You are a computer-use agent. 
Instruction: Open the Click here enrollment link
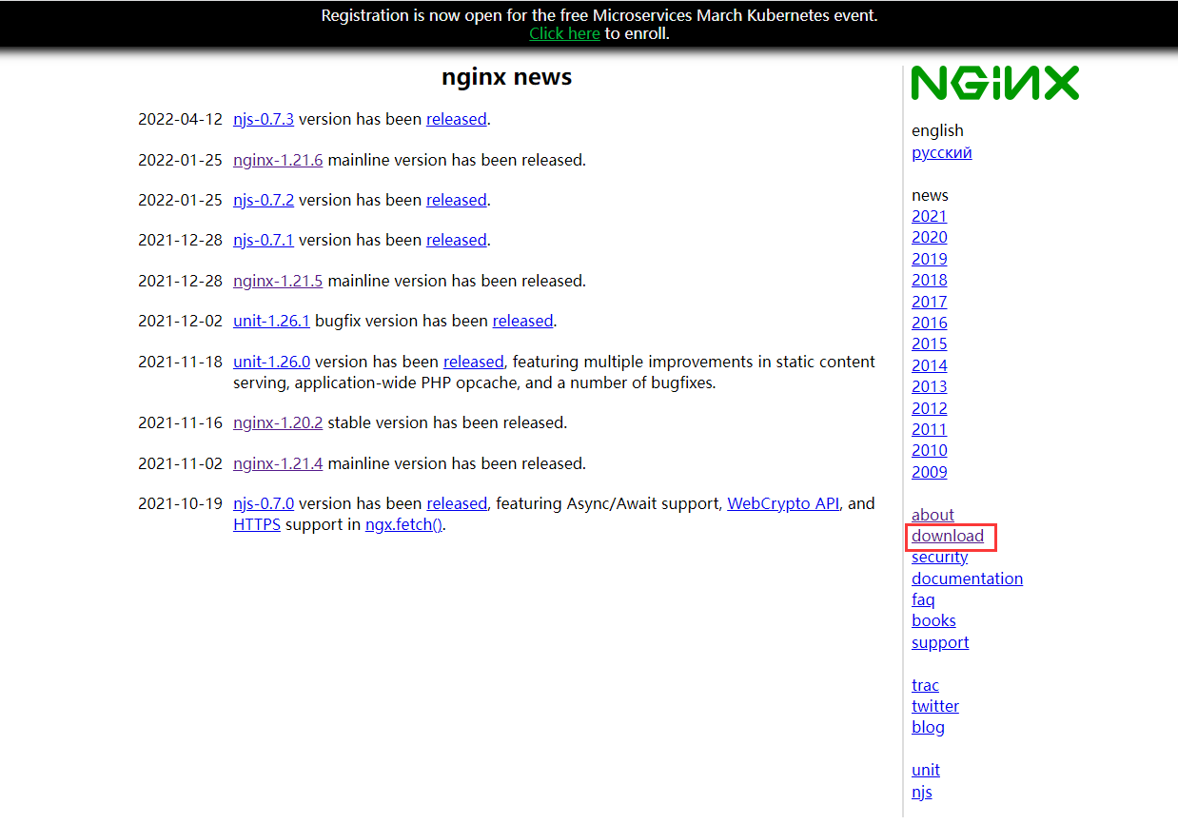564,32
